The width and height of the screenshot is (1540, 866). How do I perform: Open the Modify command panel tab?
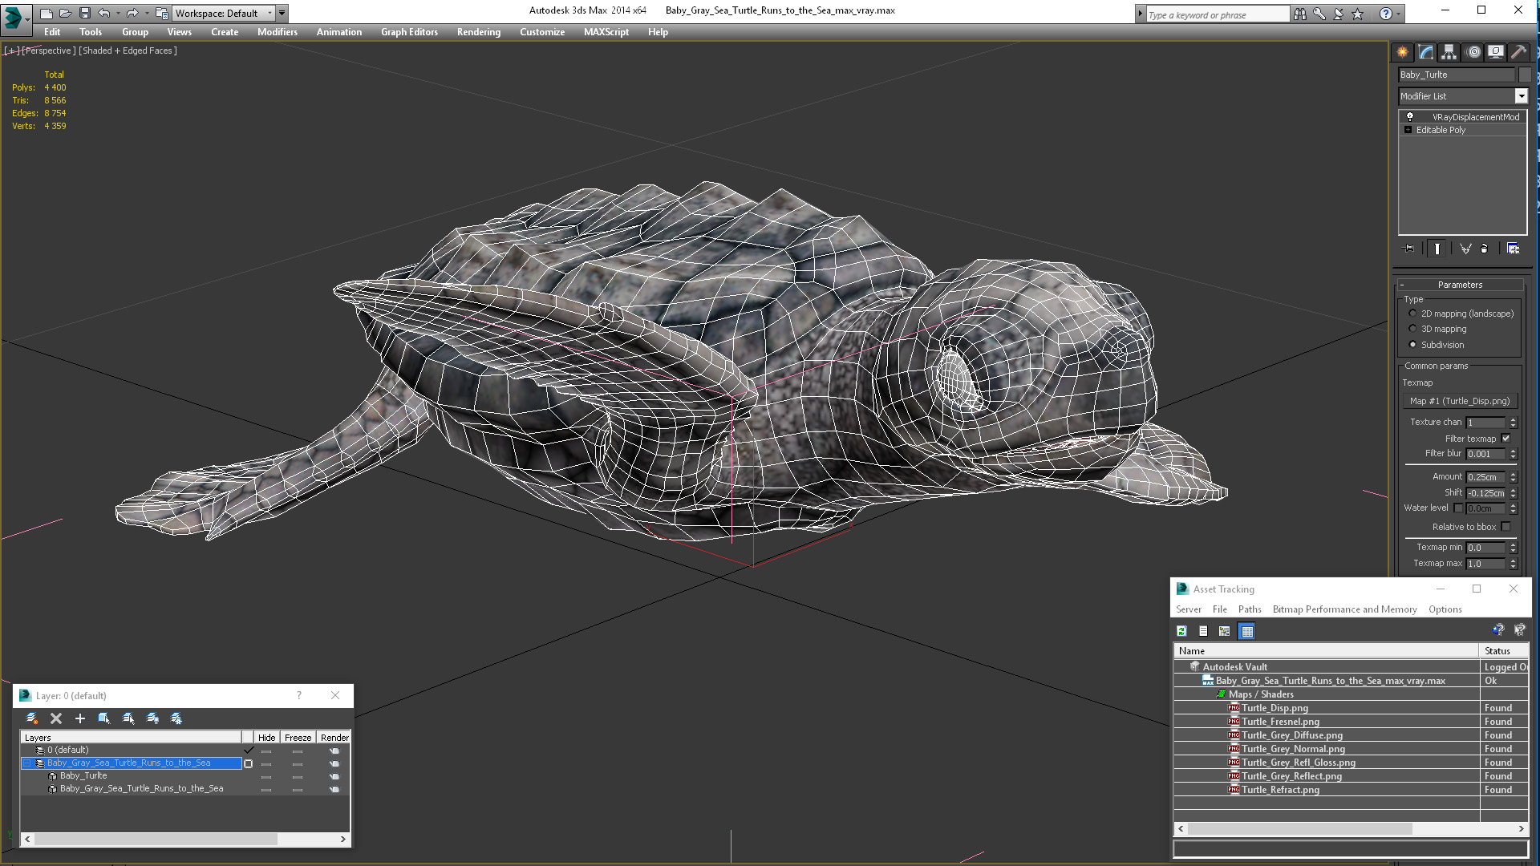(x=1426, y=52)
